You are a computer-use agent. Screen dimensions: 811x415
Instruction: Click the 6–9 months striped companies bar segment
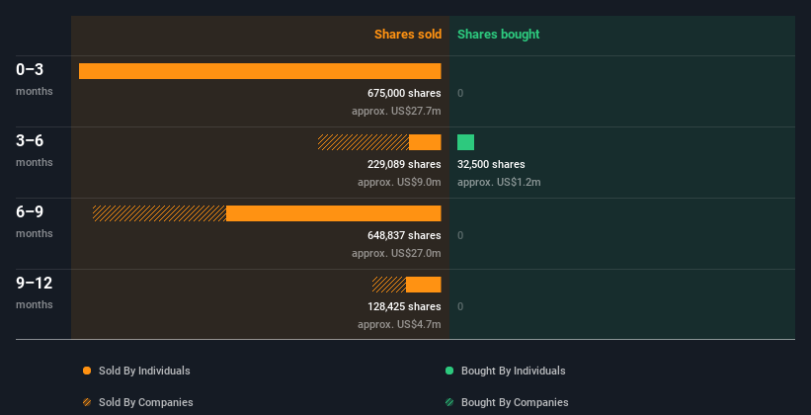pyautogui.click(x=159, y=213)
